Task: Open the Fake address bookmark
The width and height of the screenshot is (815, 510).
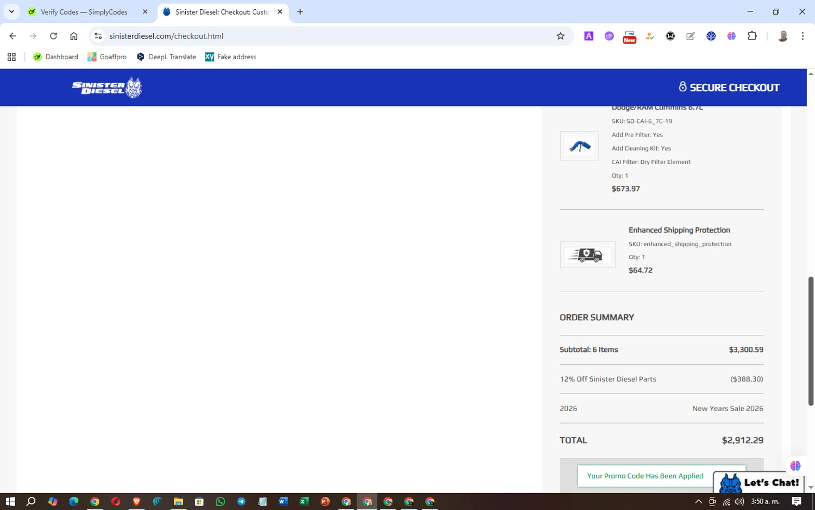Action: coord(230,57)
